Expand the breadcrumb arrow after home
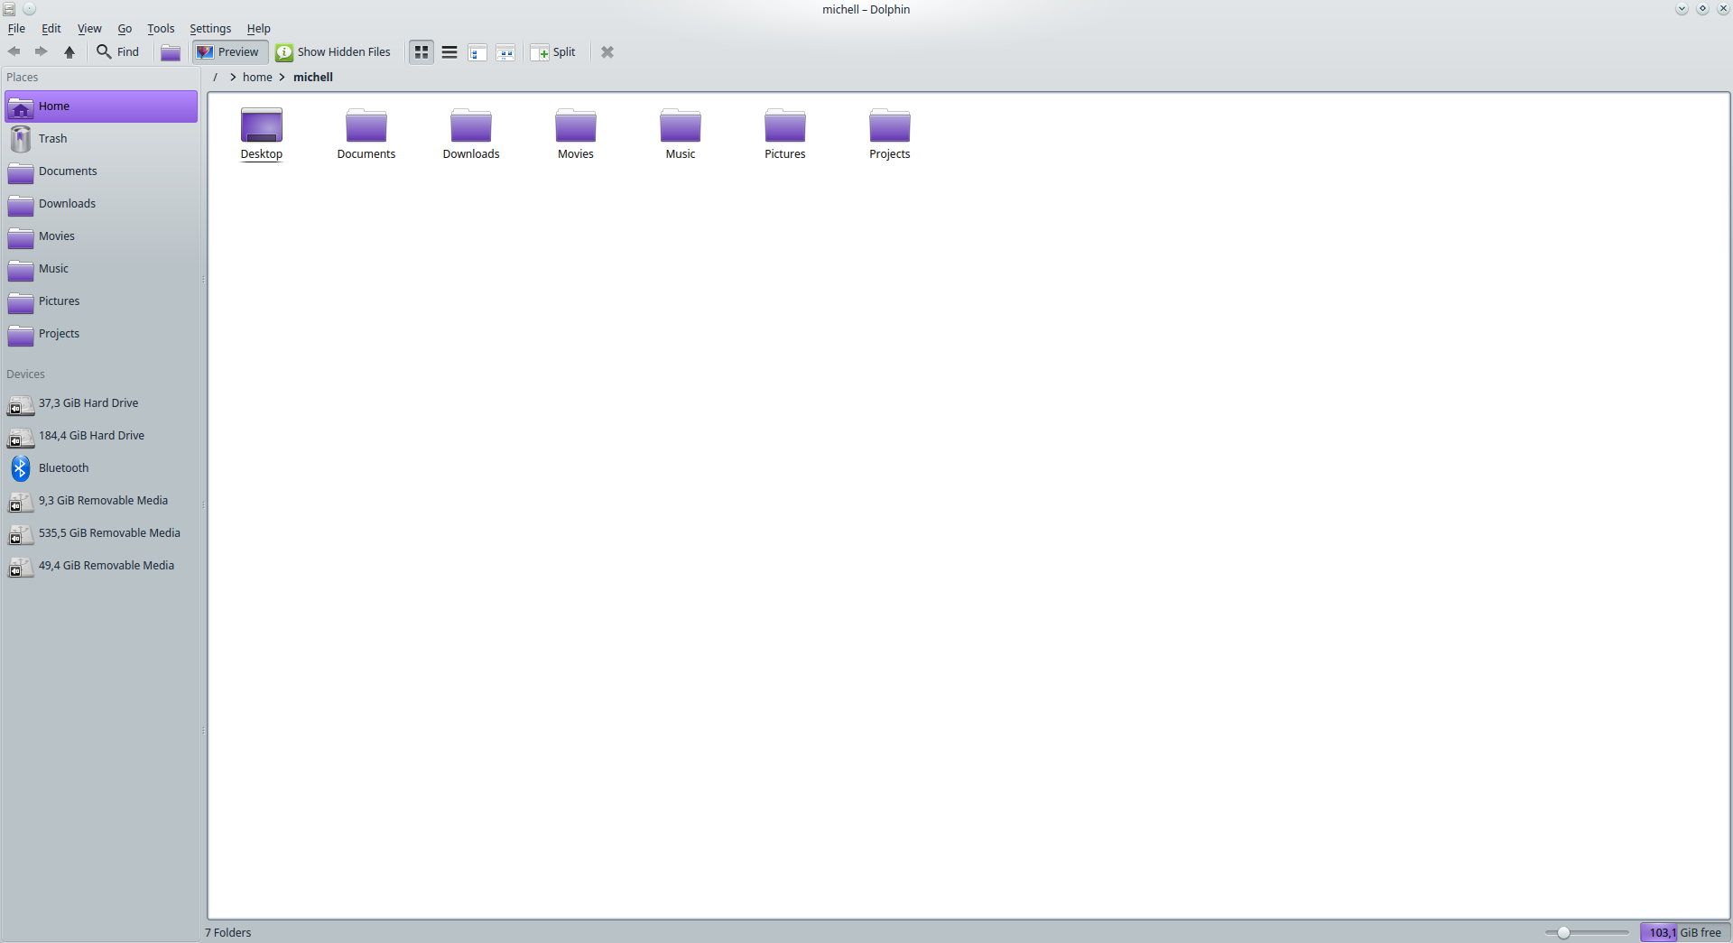 [282, 78]
